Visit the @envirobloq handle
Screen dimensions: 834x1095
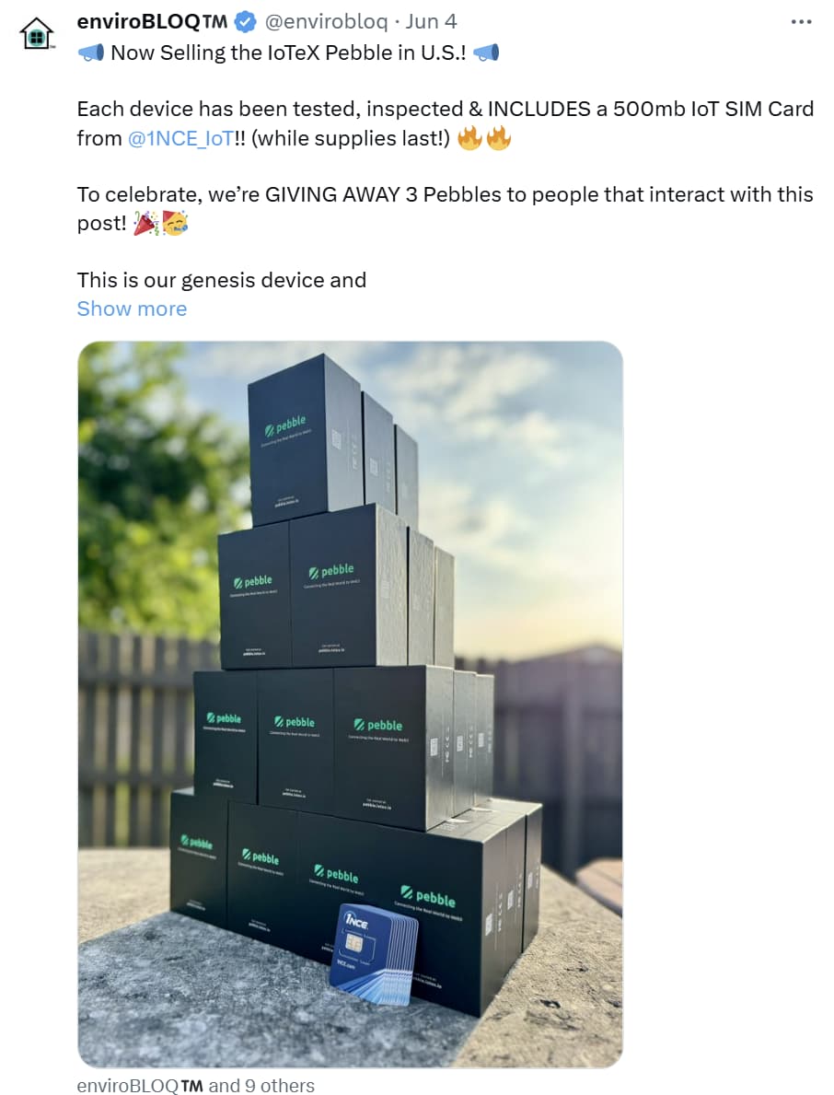click(x=325, y=22)
